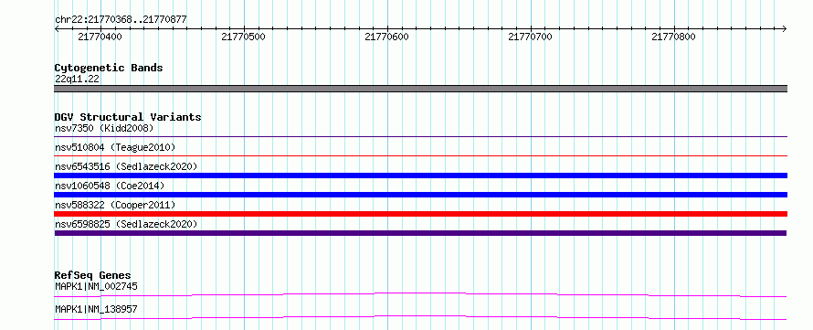Click ruler position 21770400
The image size is (813, 330).
click(100, 37)
